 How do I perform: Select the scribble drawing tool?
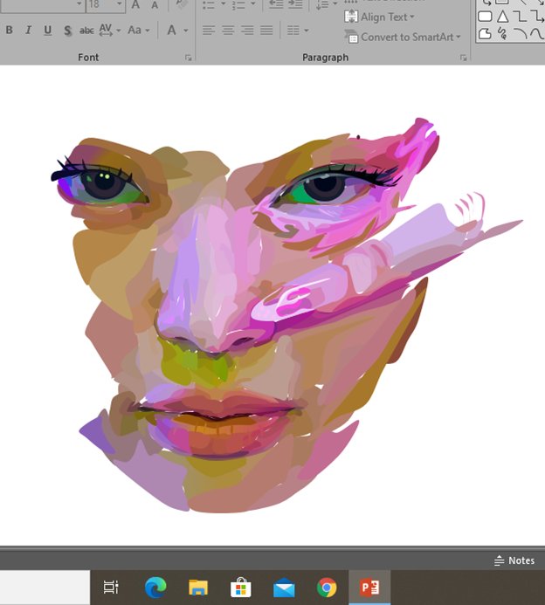point(502,33)
